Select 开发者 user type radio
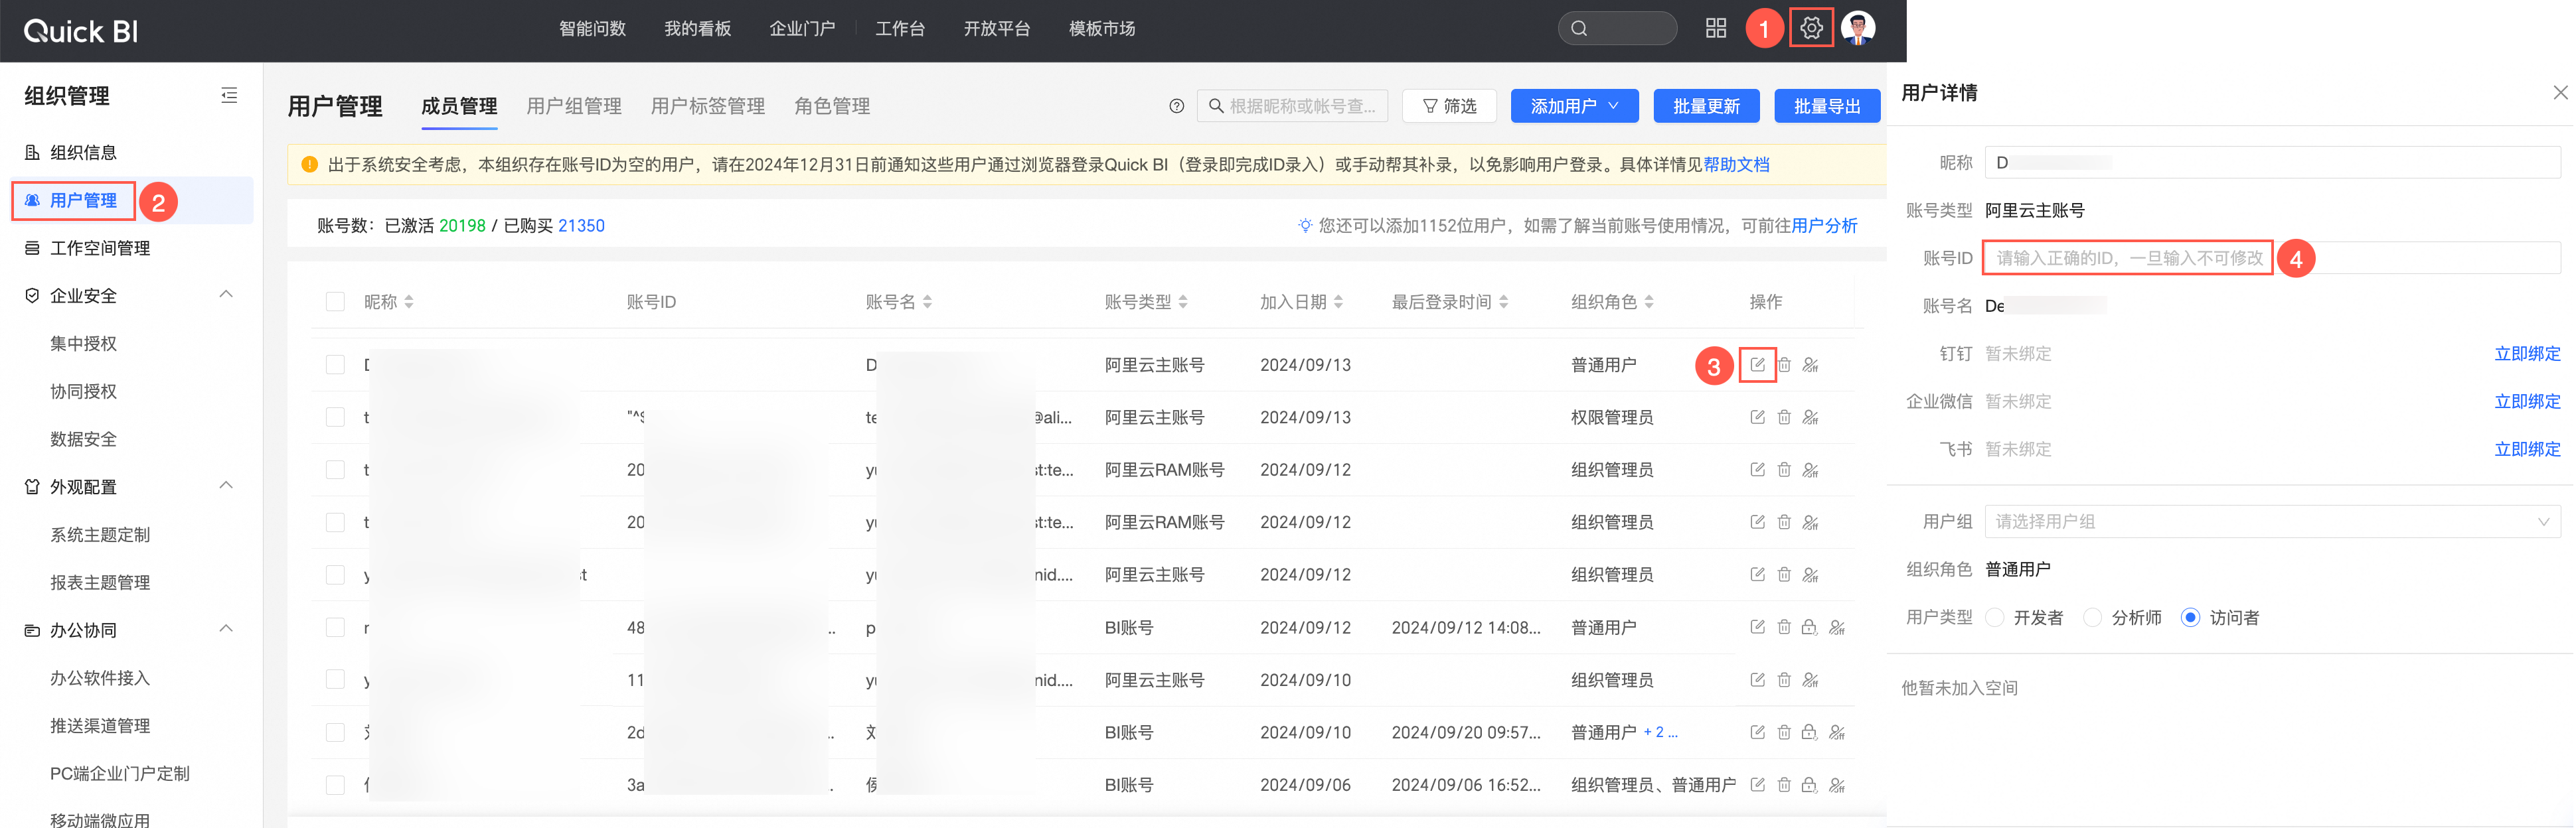Viewport: 2576px width, 828px height. 1994,617
